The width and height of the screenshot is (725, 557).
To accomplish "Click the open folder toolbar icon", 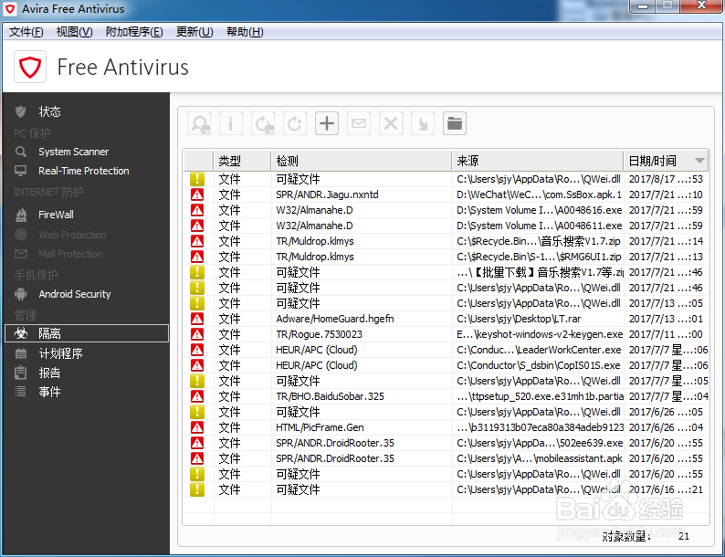I will [x=455, y=123].
